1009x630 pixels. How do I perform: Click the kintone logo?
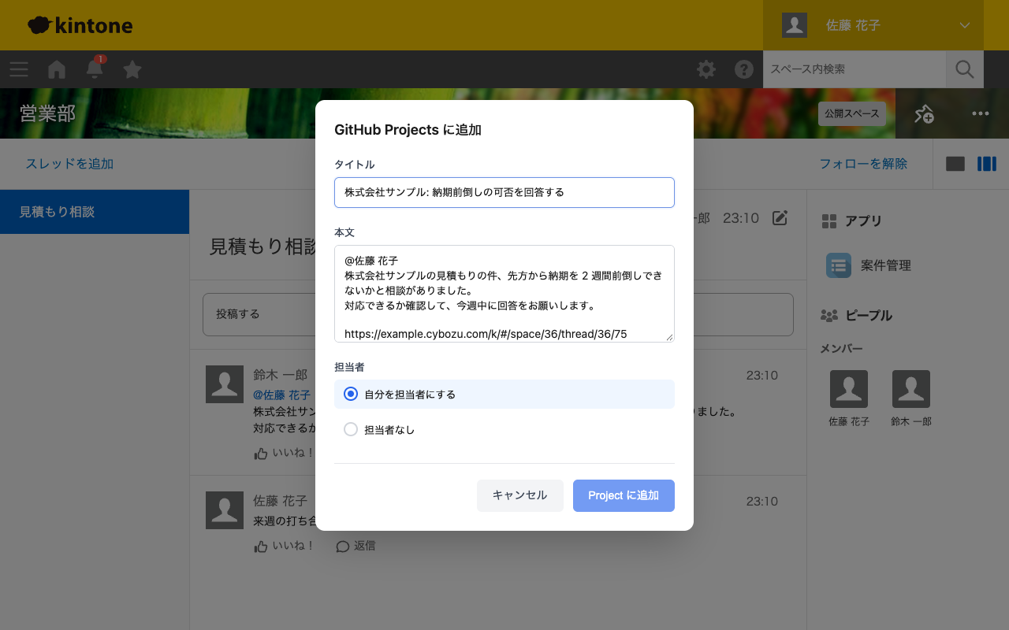[x=80, y=25]
